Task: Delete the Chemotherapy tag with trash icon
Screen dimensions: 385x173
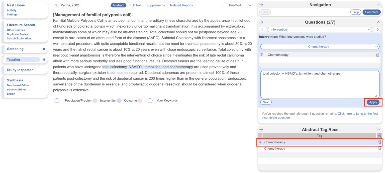Action: 378,55
